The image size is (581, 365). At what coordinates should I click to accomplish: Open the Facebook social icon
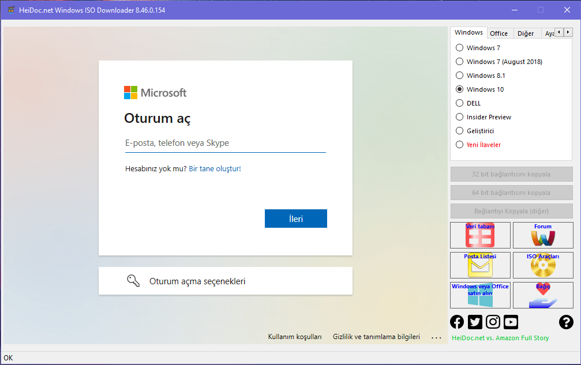click(457, 322)
